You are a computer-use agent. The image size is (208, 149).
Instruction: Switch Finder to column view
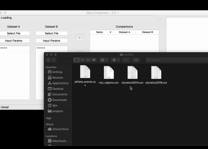click(88, 60)
